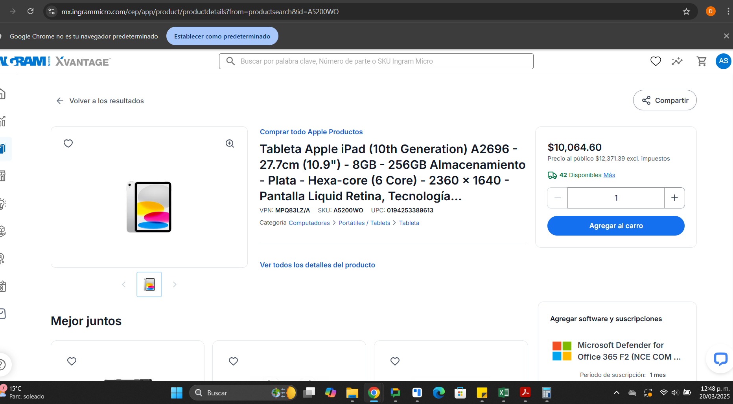
Task: Open the analytics chart icon in sidebar
Action: point(2,121)
